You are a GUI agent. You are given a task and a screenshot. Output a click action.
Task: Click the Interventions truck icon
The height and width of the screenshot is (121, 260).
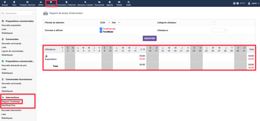click(3, 97)
